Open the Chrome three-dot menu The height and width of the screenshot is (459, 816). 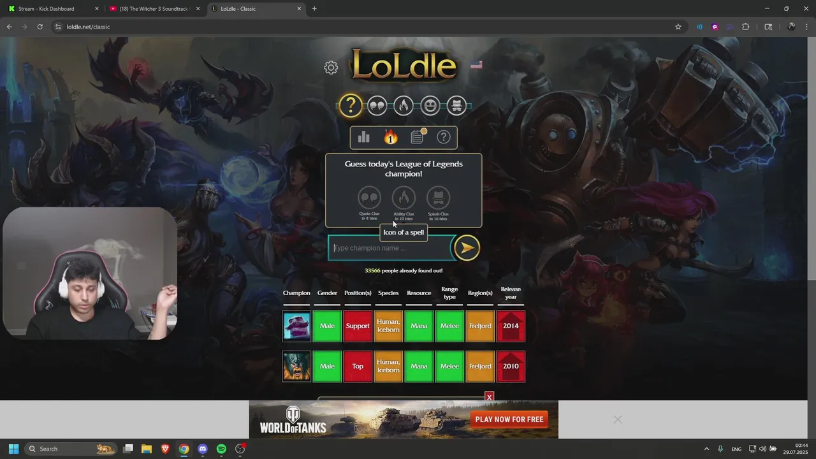[806, 27]
